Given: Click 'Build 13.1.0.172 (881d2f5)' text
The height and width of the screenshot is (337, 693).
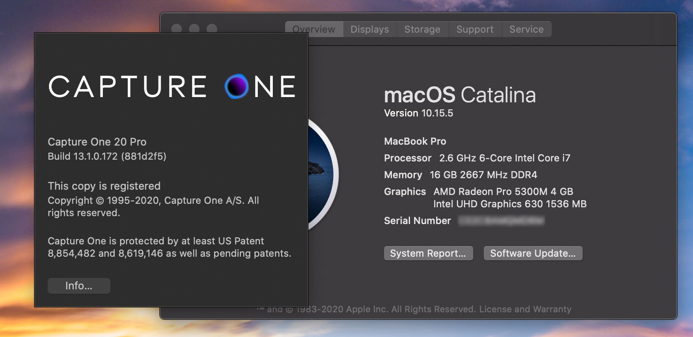Looking at the screenshot, I should tap(107, 157).
